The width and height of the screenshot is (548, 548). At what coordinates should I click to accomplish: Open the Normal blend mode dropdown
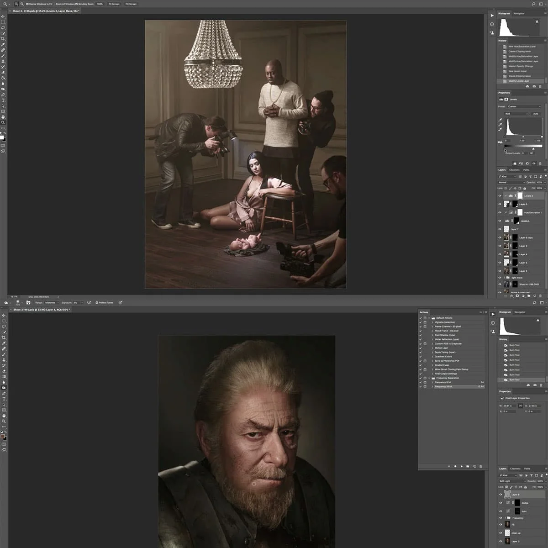point(511,182)
